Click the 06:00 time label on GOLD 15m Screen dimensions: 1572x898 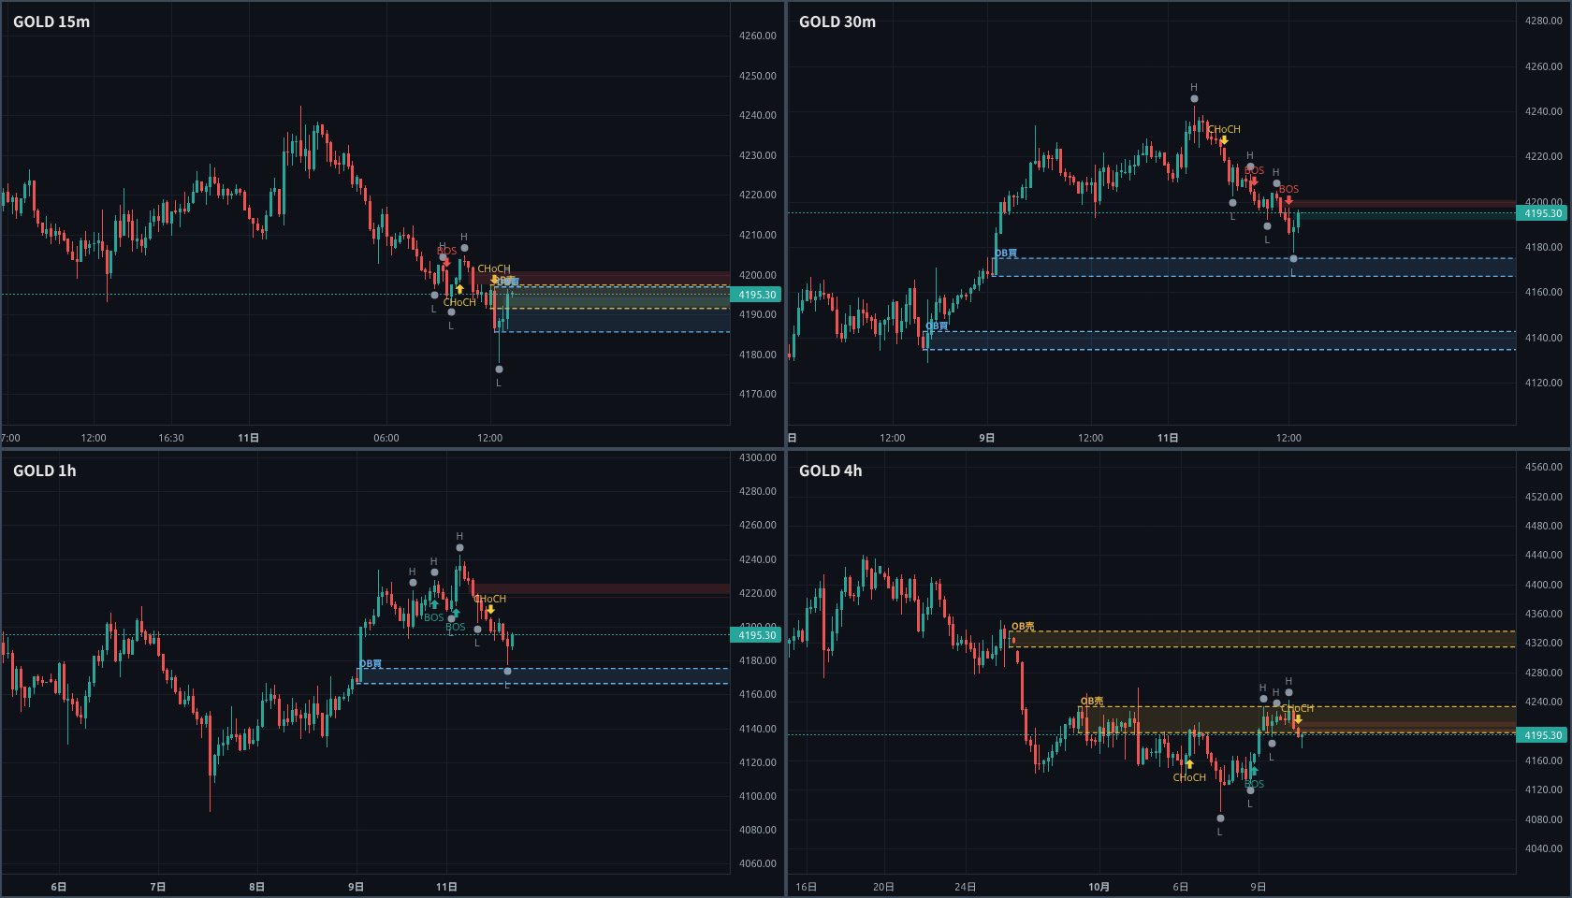point(386,438)
